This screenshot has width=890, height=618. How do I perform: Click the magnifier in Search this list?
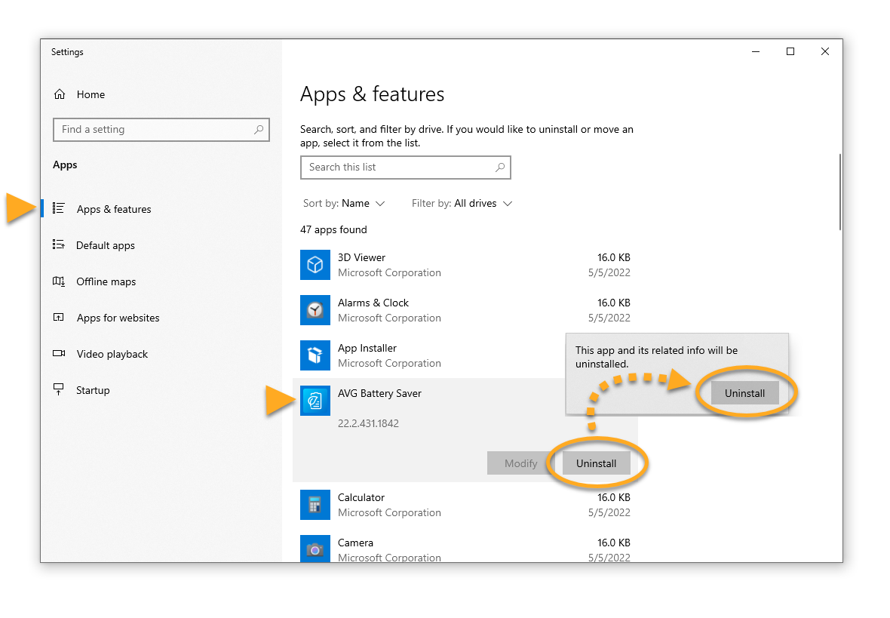[499, 168]
